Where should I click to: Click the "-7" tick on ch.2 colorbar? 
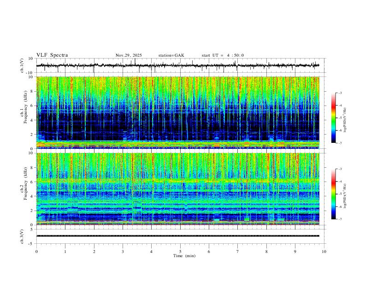pyautogui.click(x=340, y=219)
